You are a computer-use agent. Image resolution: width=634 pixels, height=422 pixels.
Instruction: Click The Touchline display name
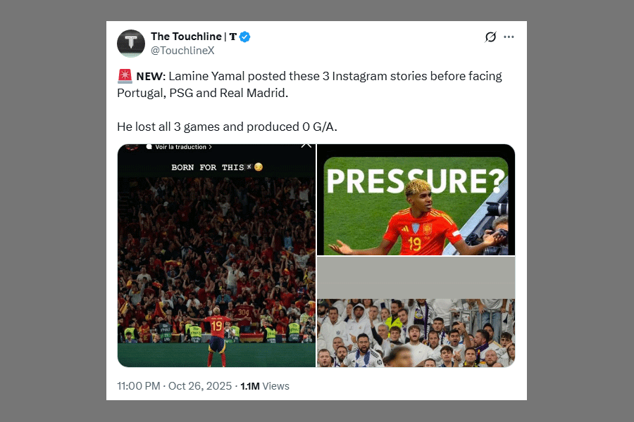click(193, 37)
